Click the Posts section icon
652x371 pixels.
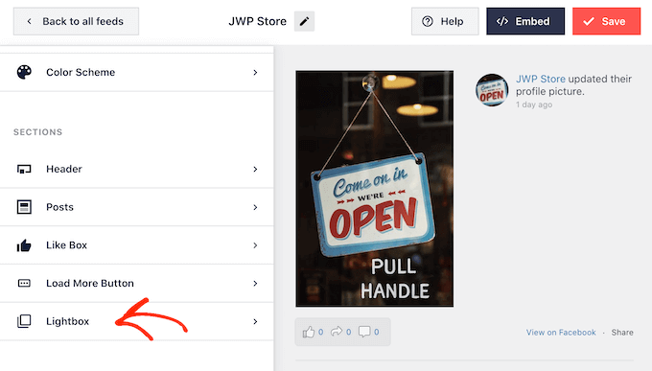[24, 207]
